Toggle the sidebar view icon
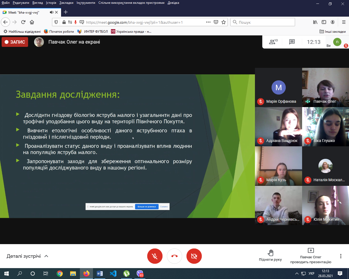 click(x=324, y=22)
